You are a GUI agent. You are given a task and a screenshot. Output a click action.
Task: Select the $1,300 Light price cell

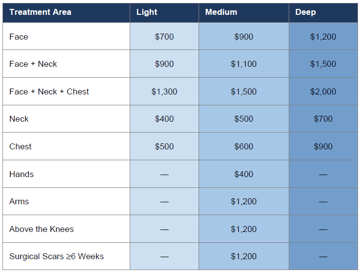(164, 91)
